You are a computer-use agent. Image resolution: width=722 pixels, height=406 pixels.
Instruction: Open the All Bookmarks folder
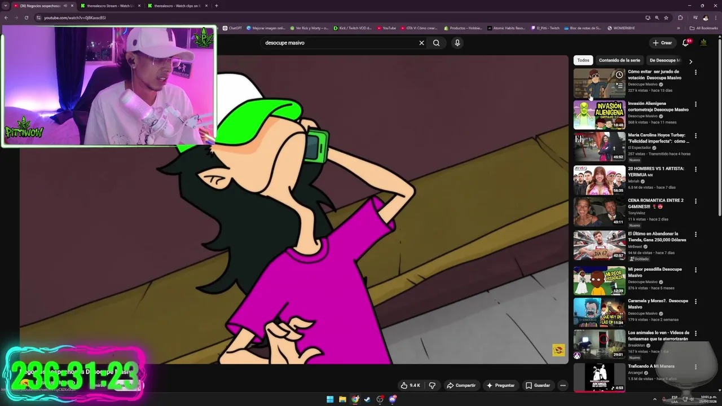click(703, 28)
